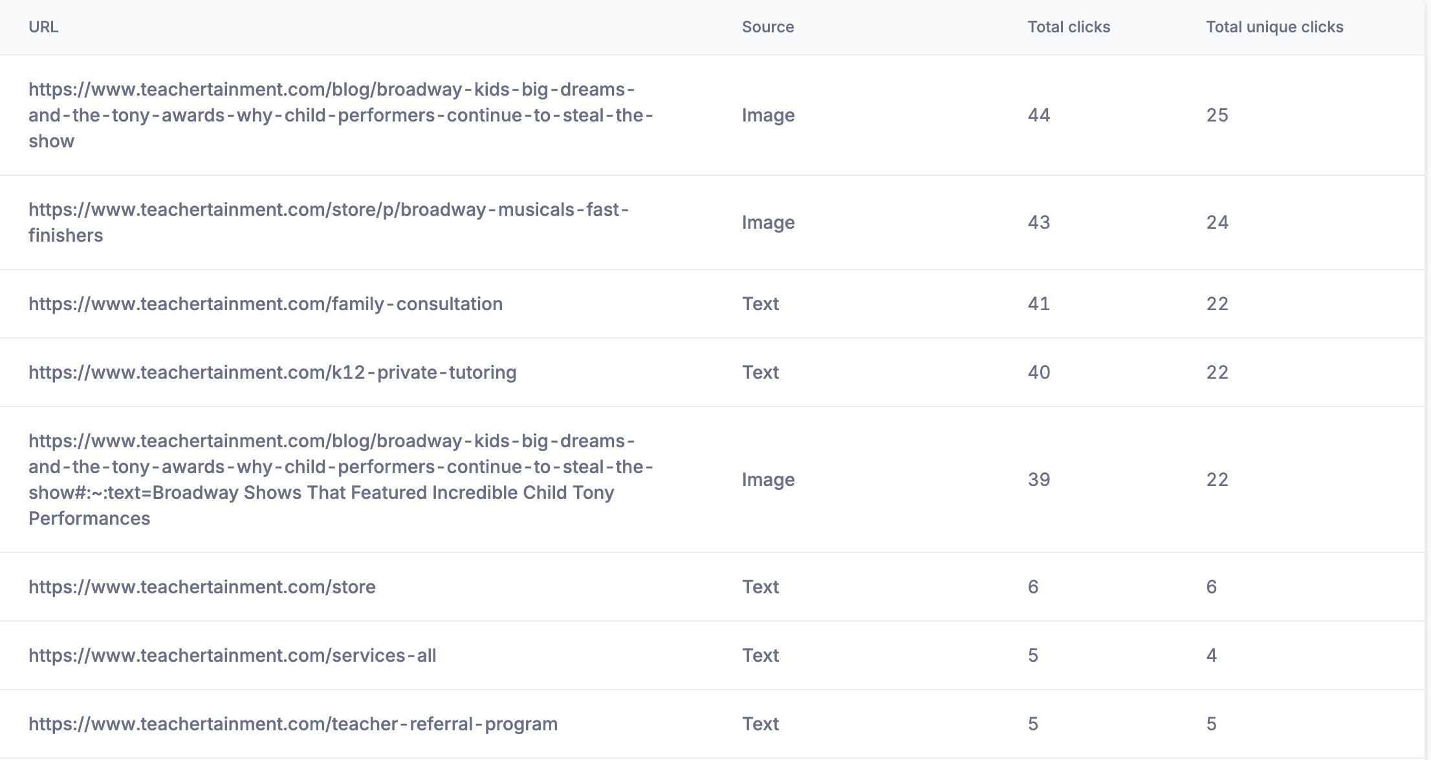Open the services-all URL

(x=232, y=655)
